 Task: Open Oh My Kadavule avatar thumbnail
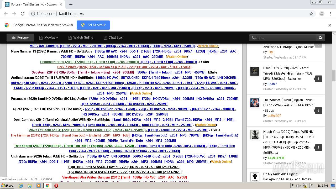pos(255,177)
